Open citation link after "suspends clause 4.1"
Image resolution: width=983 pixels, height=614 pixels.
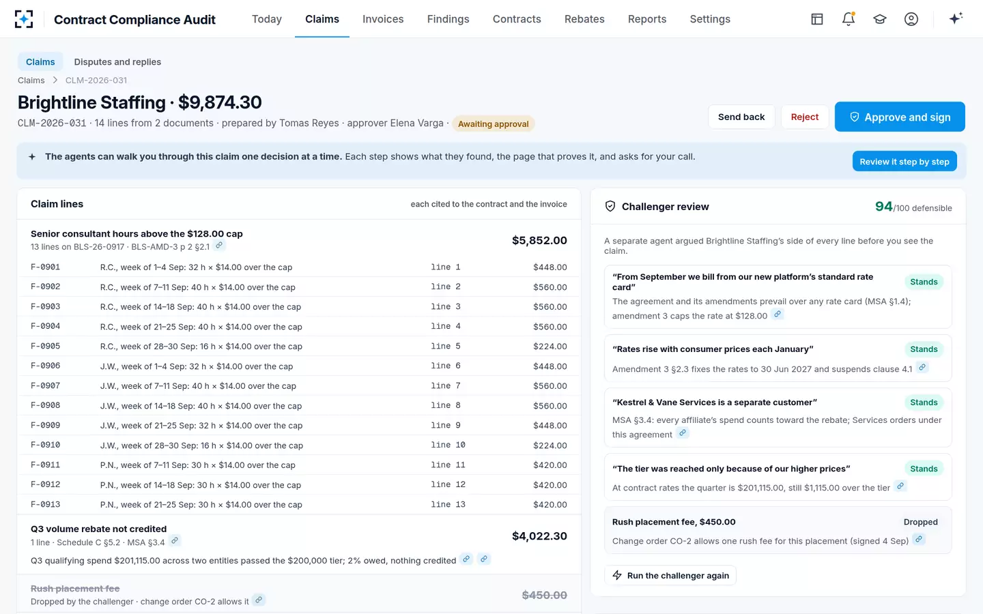922,368
